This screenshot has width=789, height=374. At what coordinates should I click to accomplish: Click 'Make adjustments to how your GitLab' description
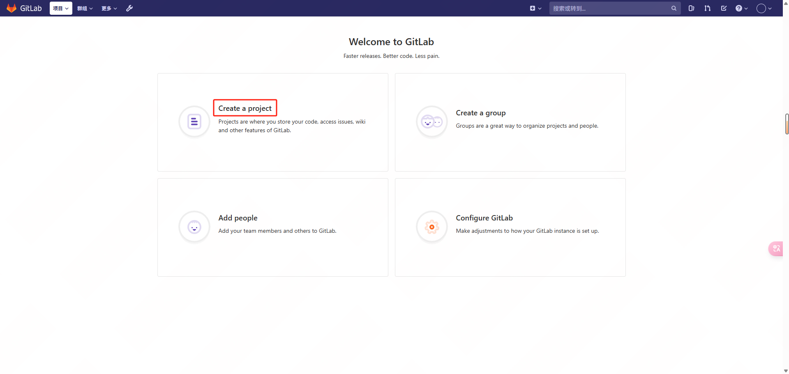click(x=527, y=231)
